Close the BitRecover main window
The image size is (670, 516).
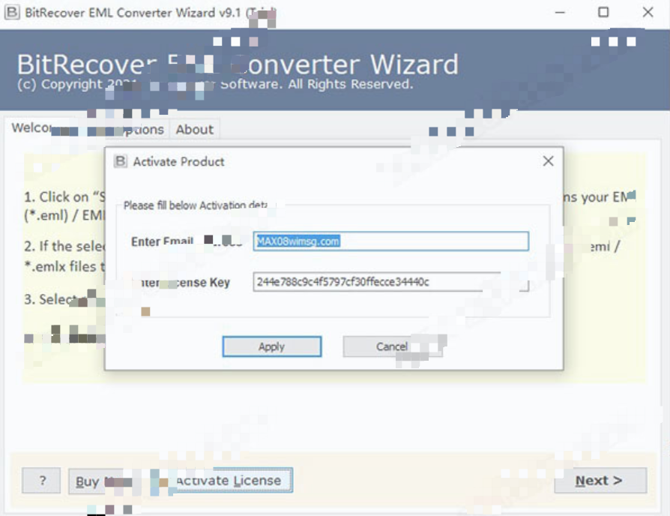click(x=648, y=13)
